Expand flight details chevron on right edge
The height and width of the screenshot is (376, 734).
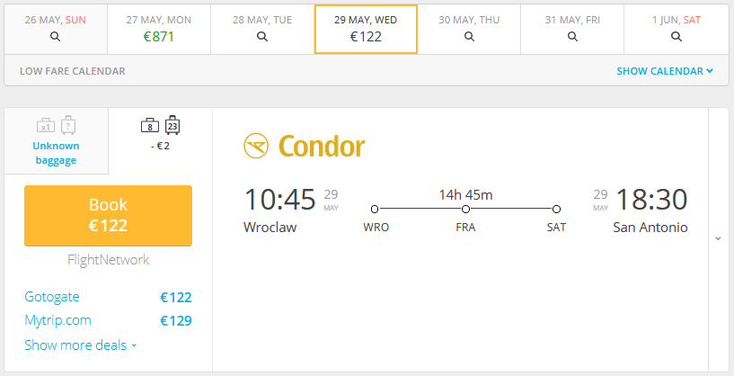[x=717, y=238]
